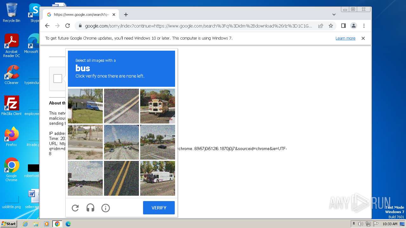
Task: Open usblittle.png desktop file
Action: [11, 202]
